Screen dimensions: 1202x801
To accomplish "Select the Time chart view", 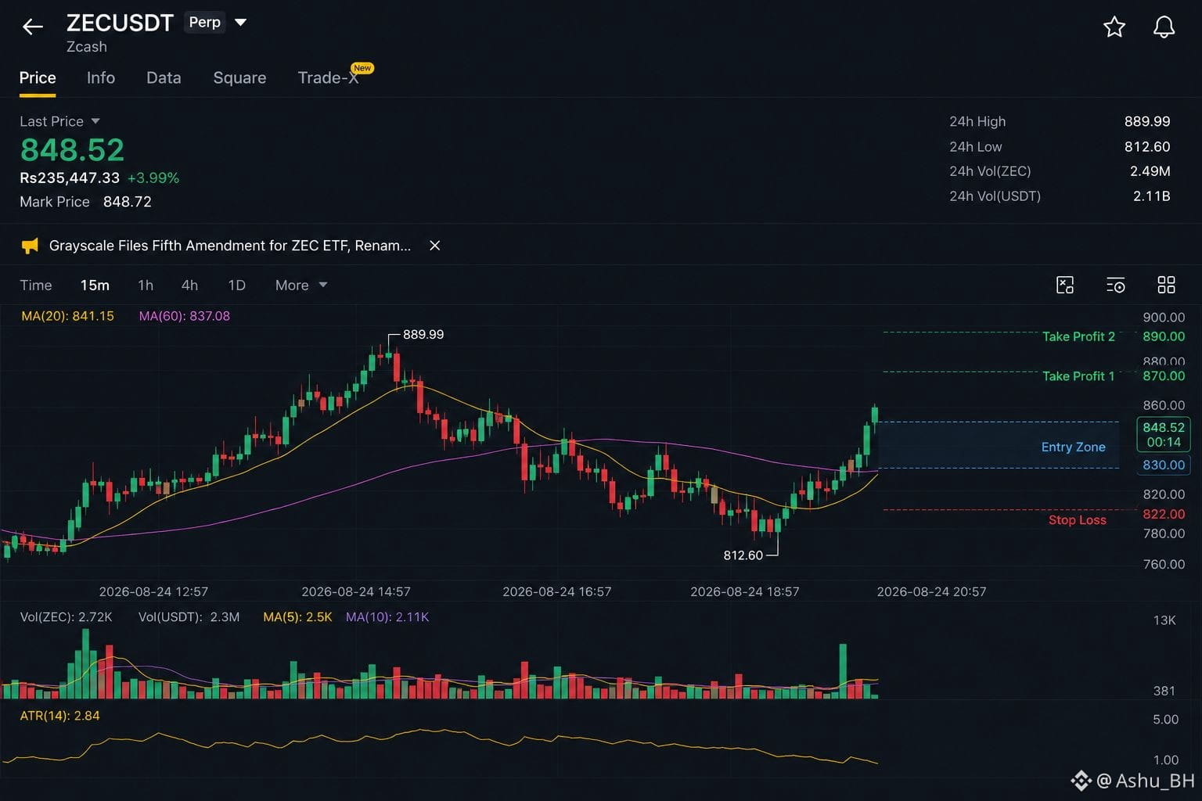I will click(x=36, y=286).
